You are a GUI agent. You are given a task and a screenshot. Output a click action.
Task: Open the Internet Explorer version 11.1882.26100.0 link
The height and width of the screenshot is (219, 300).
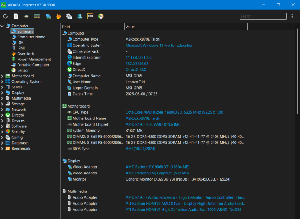pyautogui.click(x=139, y=58)
